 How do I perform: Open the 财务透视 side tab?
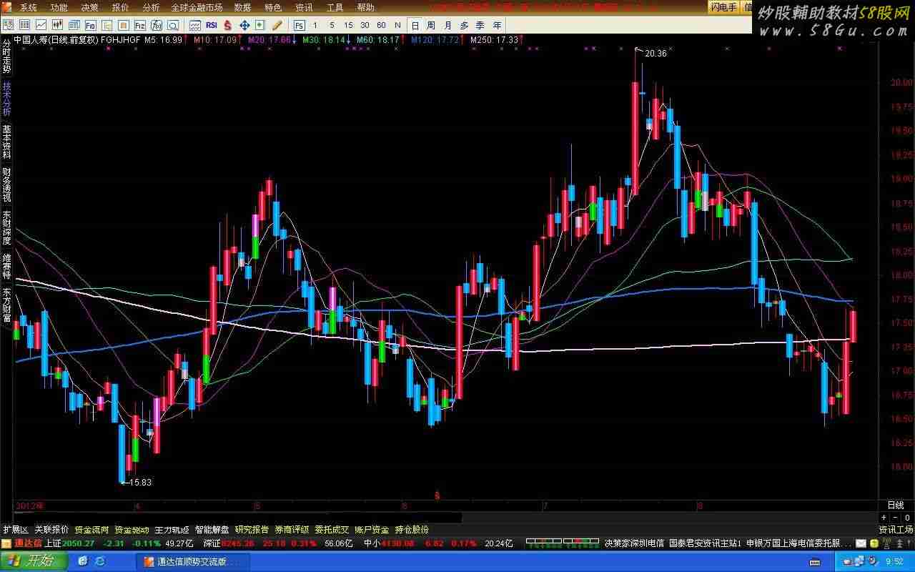pyautogui.click(x=6, y=185)
